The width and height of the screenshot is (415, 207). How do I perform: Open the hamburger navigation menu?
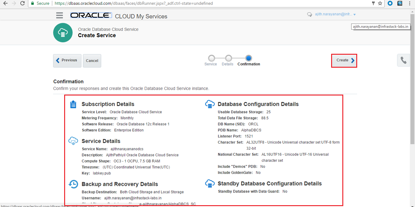[x=60, y=15]
